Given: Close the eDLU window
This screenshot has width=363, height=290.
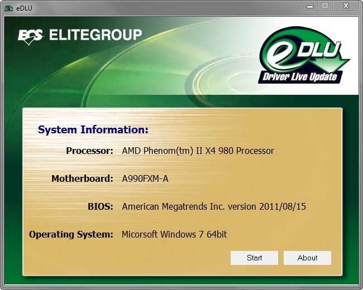Looking at the screenshot, I should (346, 6).
